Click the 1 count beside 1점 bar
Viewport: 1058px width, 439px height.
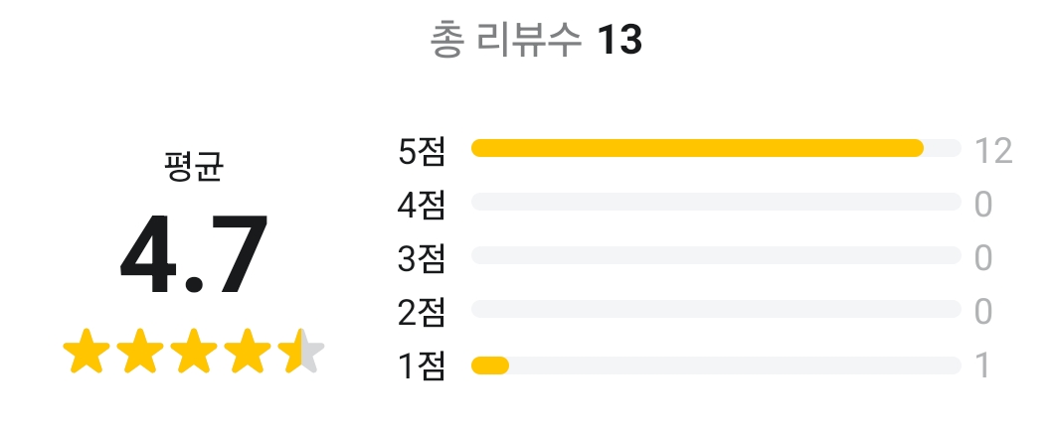(983, 366)
